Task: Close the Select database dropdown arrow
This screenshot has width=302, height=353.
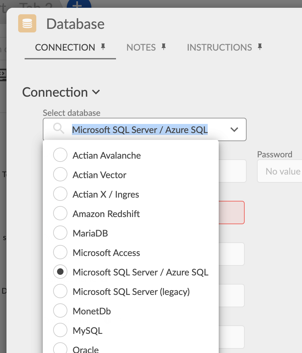Action: (x=234, y=130)
